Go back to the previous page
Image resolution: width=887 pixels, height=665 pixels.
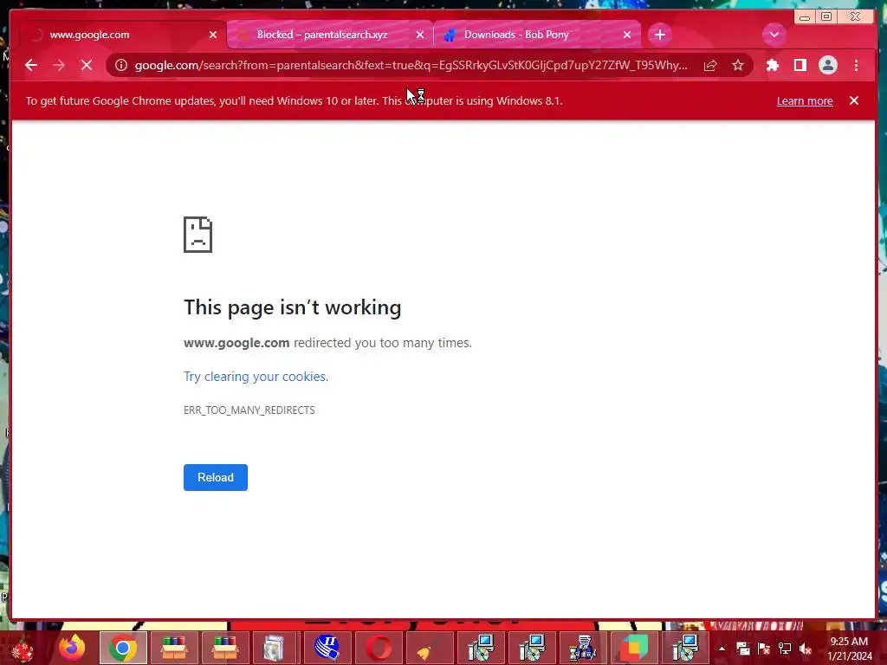pyautogui.click(x=31, y=65)
